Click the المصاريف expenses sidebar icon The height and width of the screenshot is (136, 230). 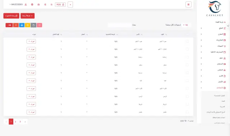pos(225,52)
